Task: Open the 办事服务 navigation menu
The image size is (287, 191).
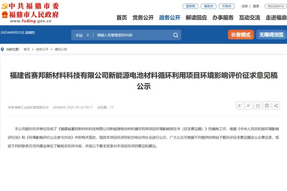Action: [222, 18]
